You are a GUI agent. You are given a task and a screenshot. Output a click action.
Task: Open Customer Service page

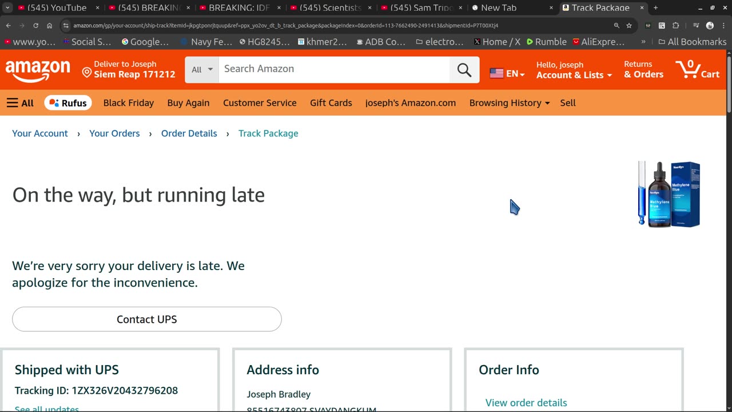tap(260, 103)
